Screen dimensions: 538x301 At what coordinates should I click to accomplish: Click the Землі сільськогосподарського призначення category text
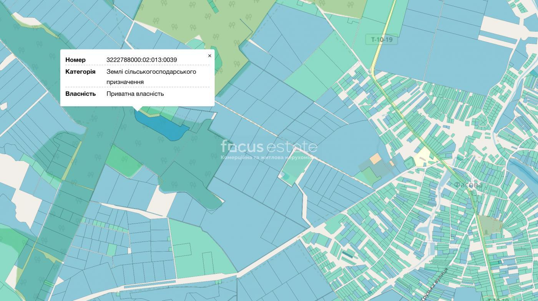(x=151, y=77)
